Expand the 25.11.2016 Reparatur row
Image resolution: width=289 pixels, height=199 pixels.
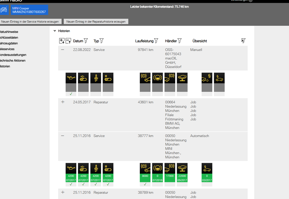pyautogui.click(x=62, y=192)
